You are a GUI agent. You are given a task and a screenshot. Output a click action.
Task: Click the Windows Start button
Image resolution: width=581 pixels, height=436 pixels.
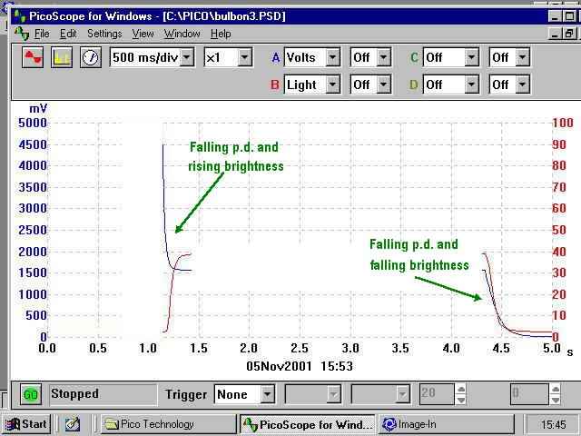click(26, 424)
